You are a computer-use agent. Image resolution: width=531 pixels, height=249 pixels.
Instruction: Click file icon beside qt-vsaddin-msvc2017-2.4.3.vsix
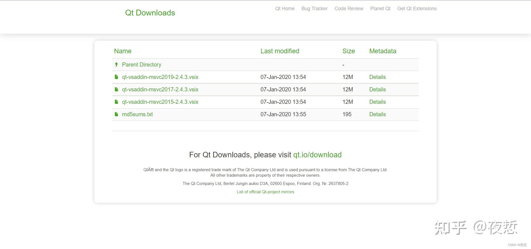point(116,89)
